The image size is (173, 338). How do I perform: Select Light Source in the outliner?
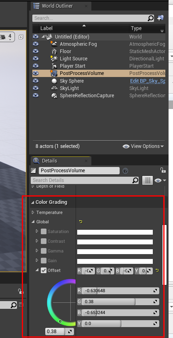pyautogui.click(x=74, y=59)
